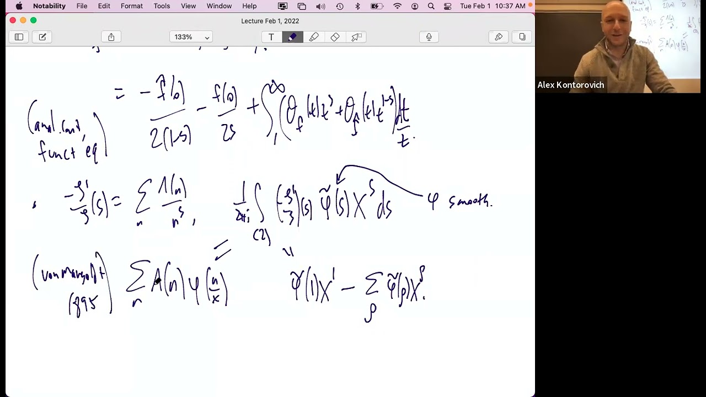The height and width of the screenshot is (397, 706).
Task: Click the screen mirroring menu bar icon
Action: point(282,6)
